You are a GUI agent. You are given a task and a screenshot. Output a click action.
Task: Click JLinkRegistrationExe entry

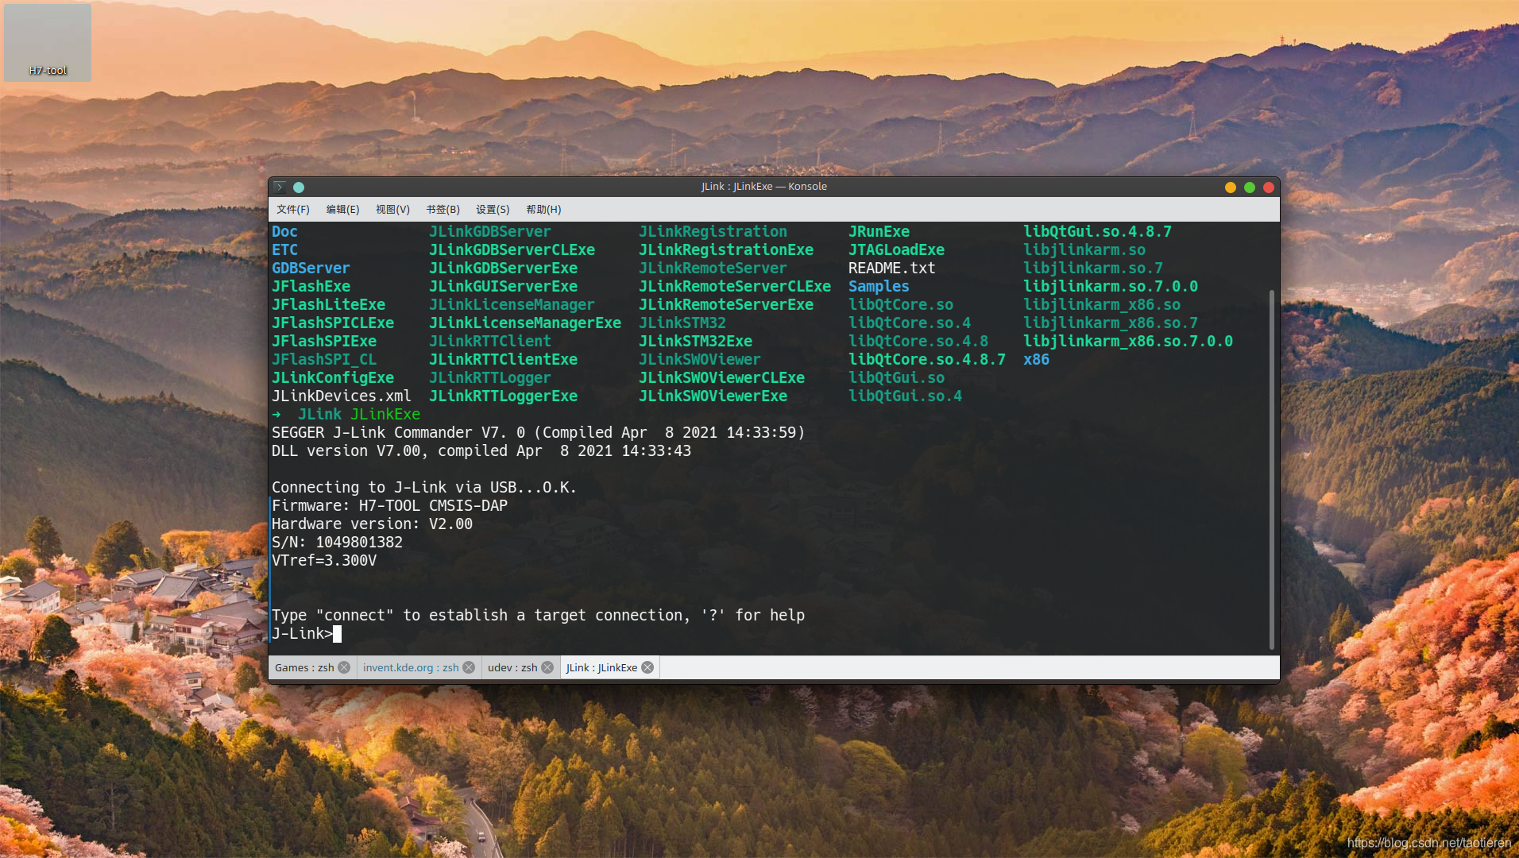coord(726,250)
